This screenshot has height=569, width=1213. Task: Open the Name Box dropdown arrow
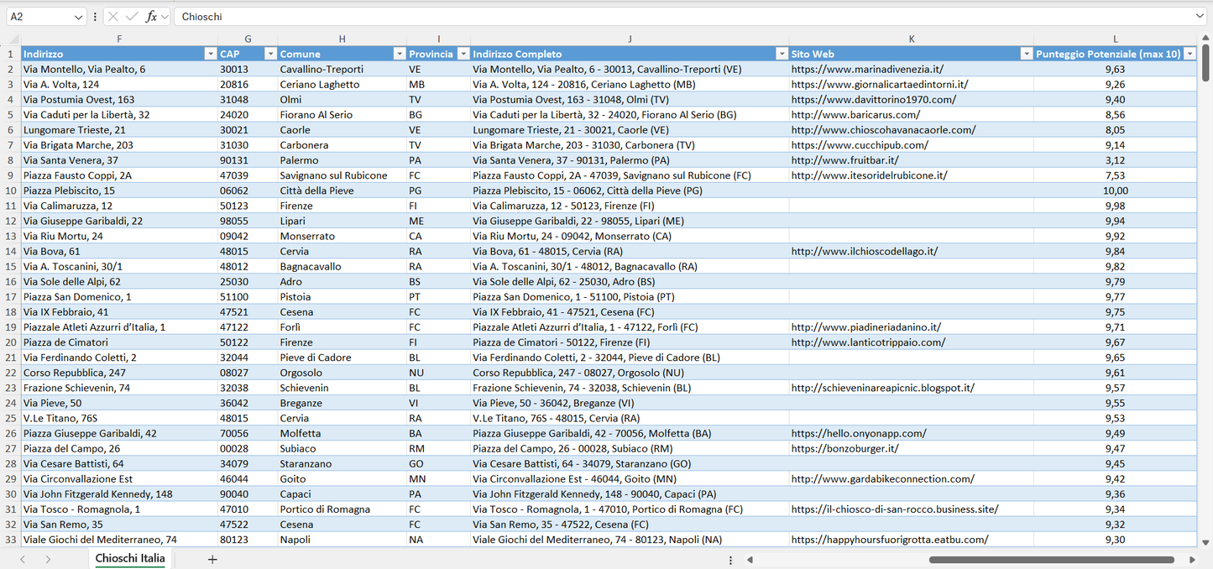(x=77, y=16)
